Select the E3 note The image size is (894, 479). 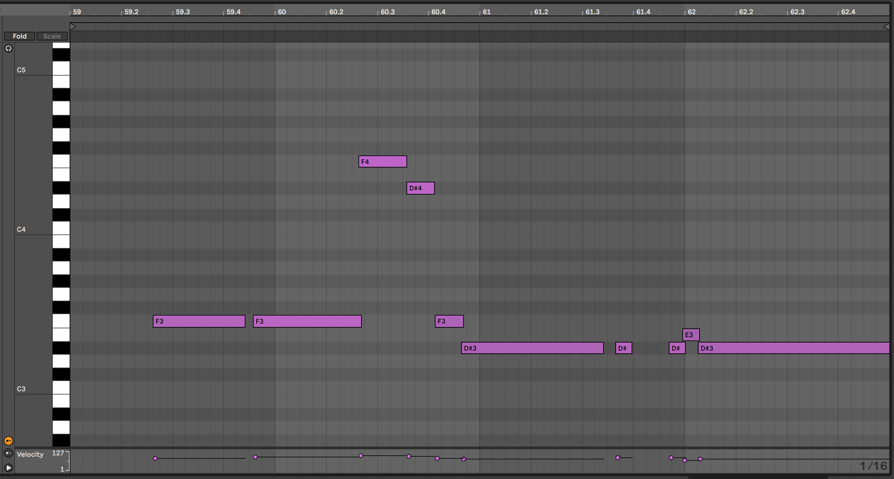pyautogui.click(x=691, y=335)
